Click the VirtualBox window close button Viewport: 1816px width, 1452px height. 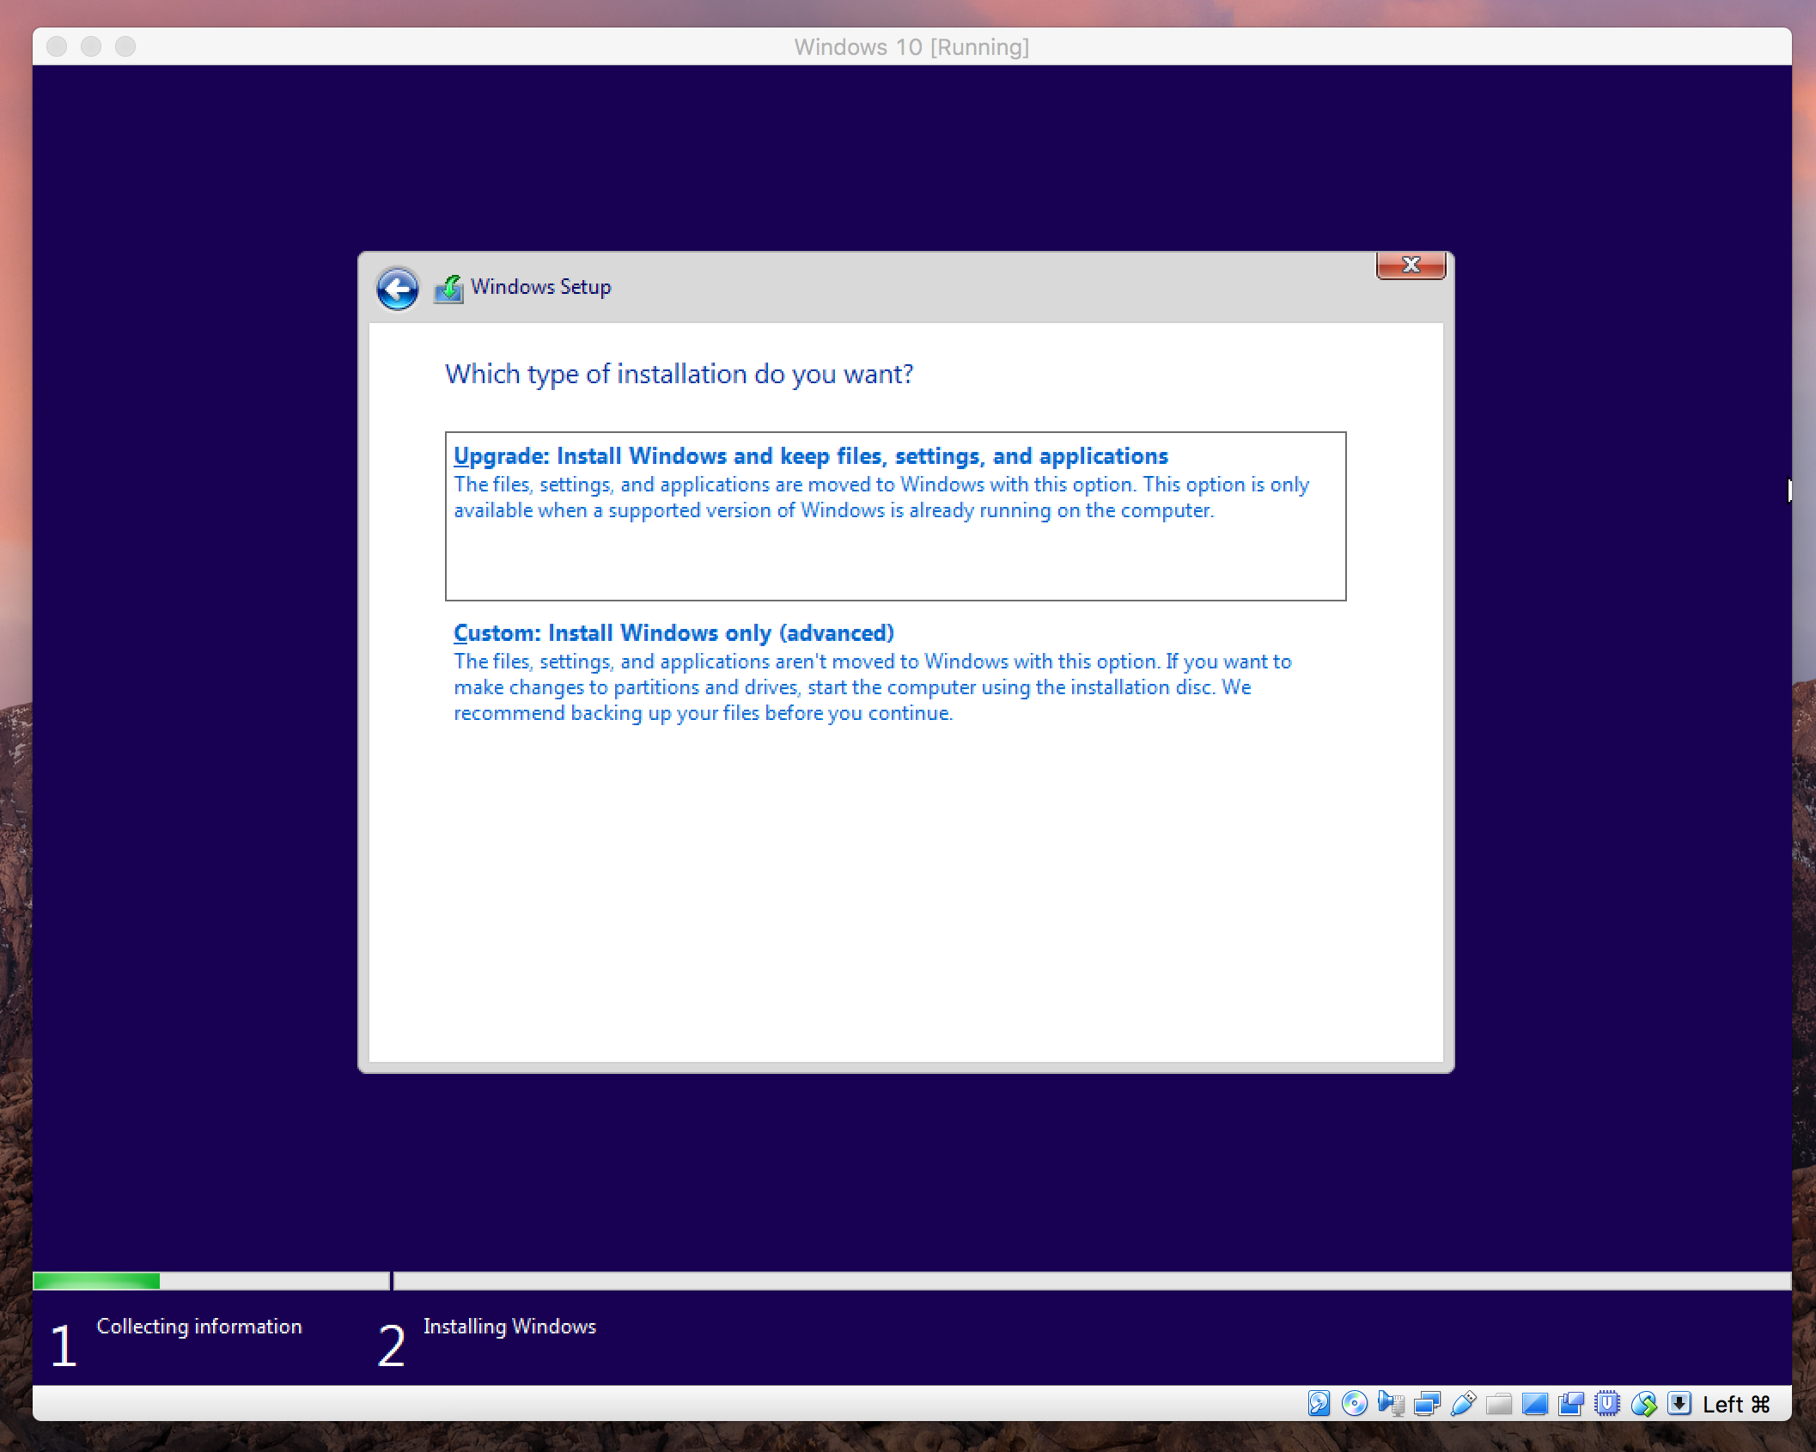pyautogui.click(x=57, y=46)
